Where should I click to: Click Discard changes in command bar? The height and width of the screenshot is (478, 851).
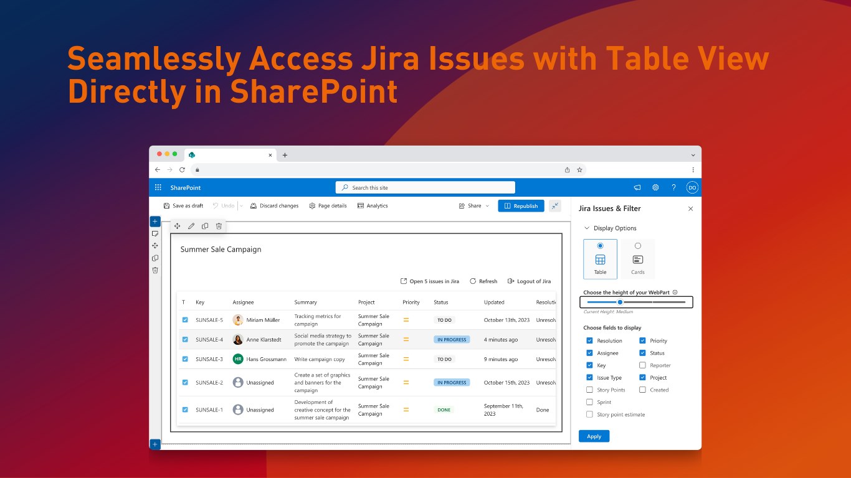pos(274,206)
